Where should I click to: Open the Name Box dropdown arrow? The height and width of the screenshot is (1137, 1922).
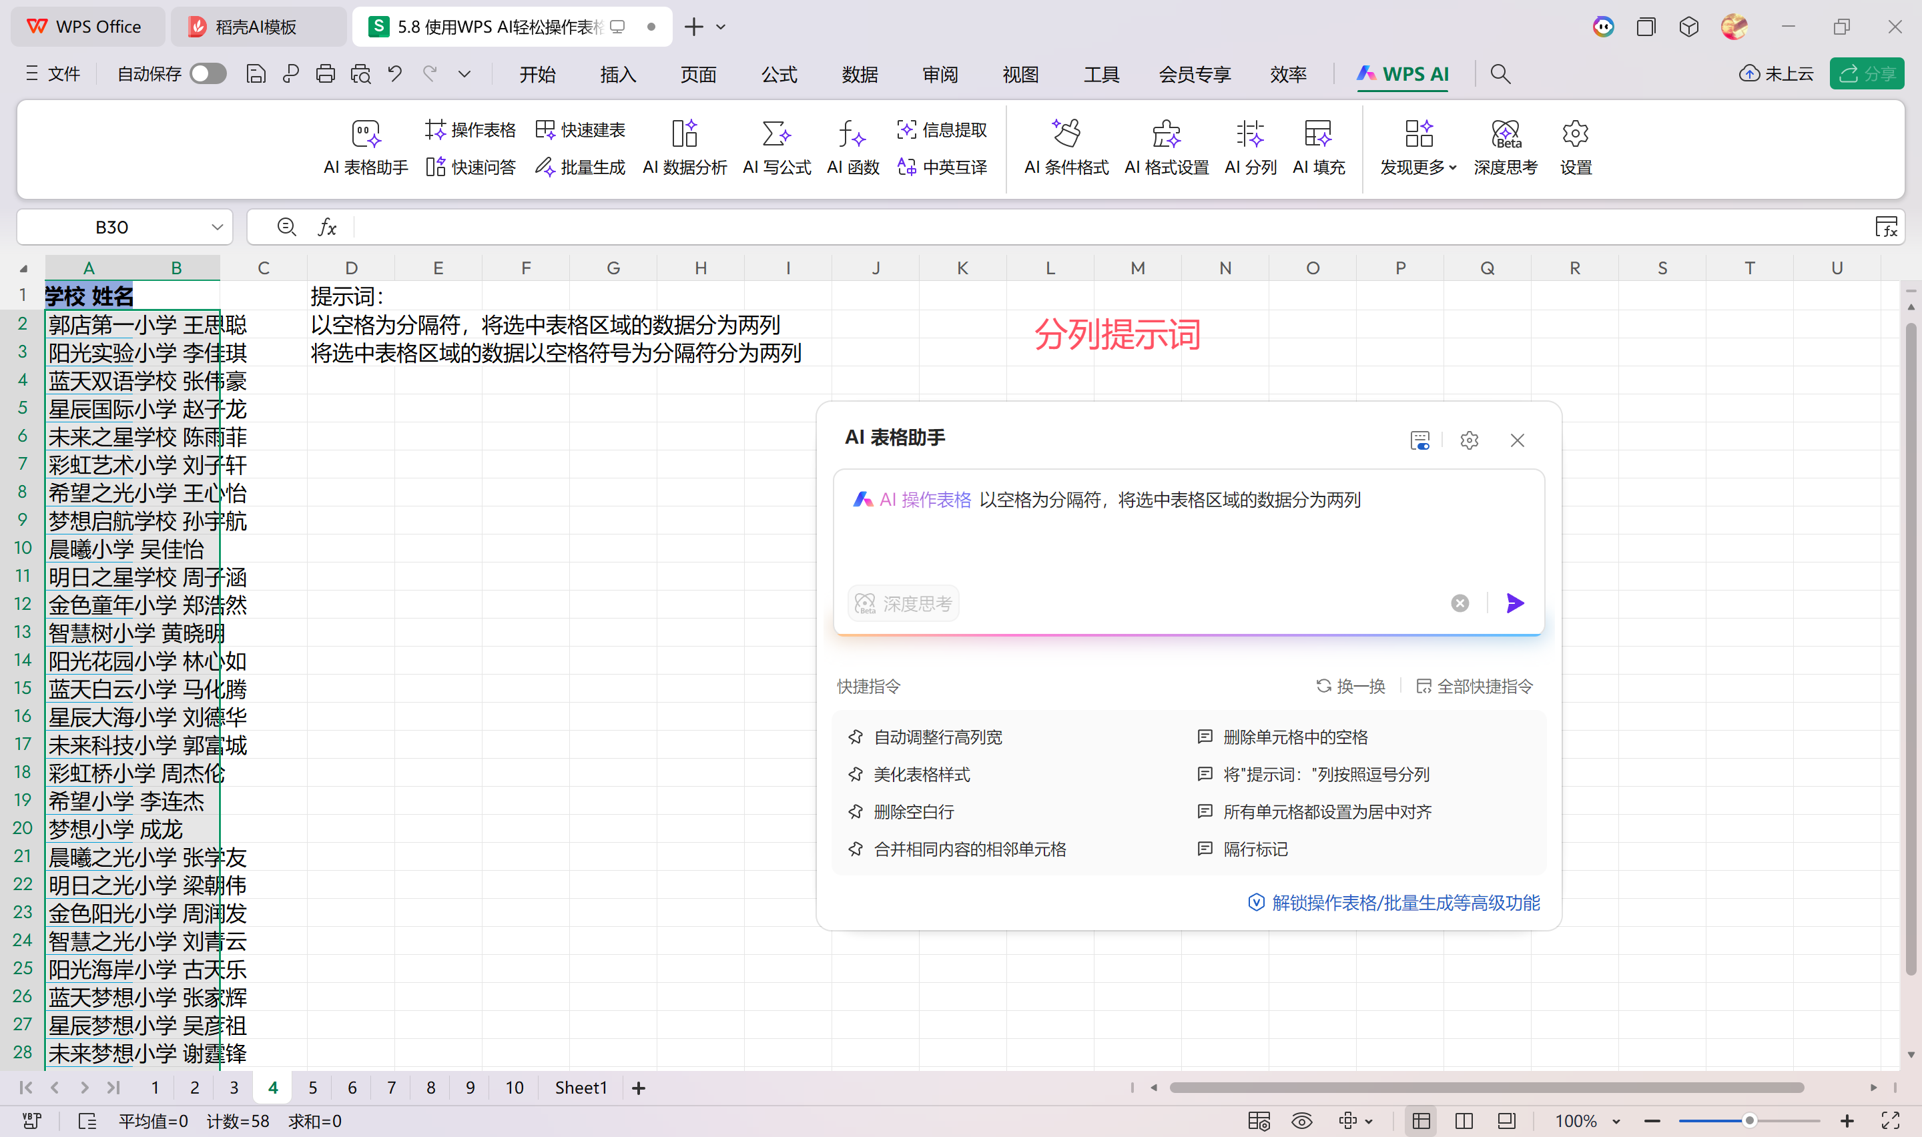click(217, 227)
